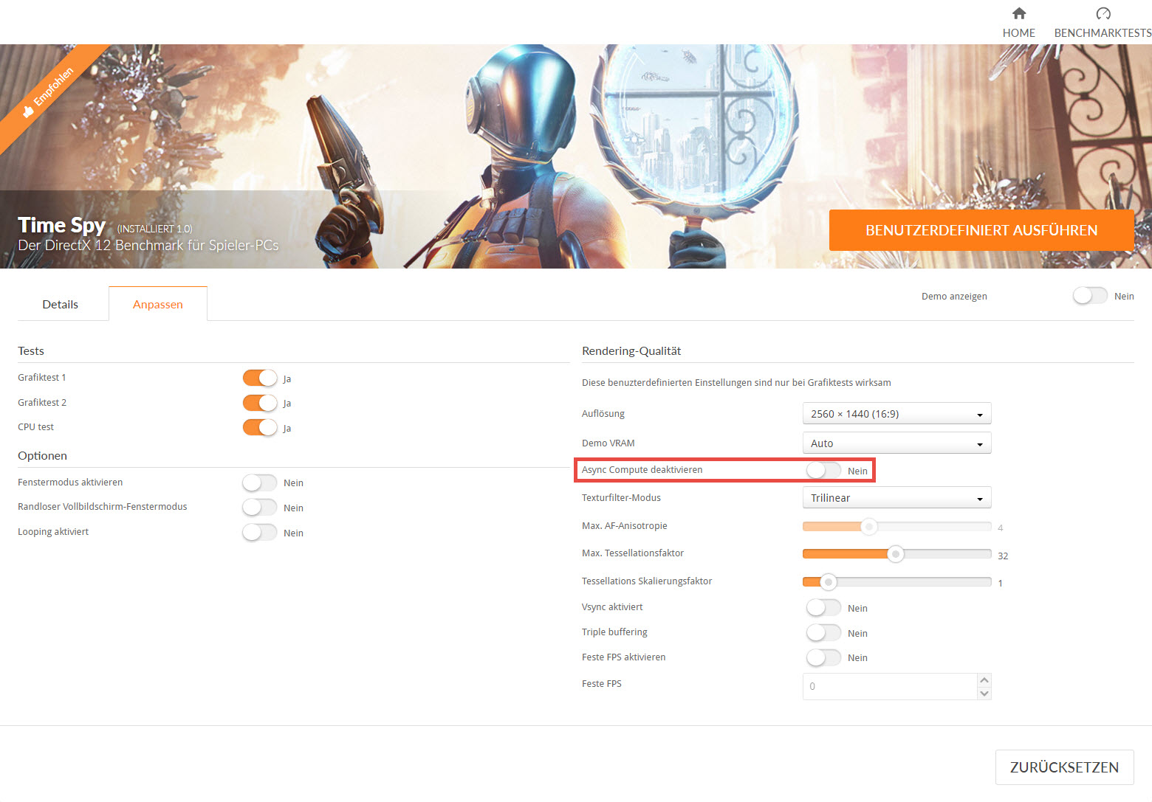Toggle Demo anzeigen switch
This screenshot has width=1152, height=802.
[1090, 296]
